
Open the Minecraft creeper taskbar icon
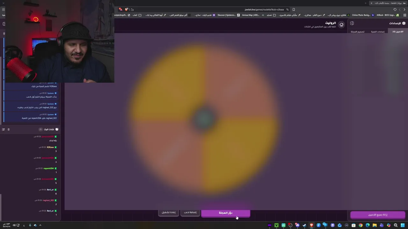click(276, 225)
